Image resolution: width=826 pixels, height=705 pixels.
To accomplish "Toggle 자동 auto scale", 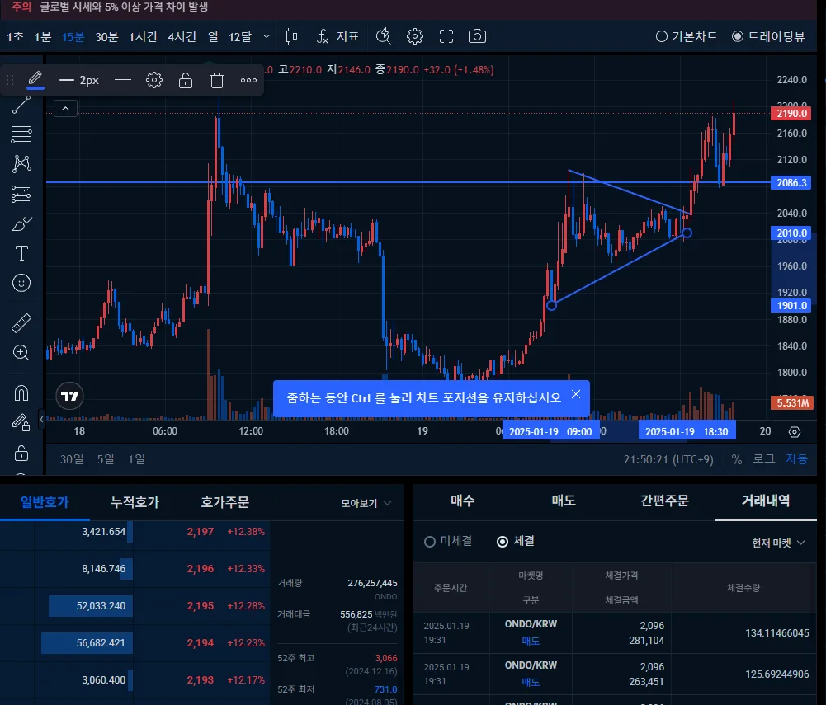I will click(x=796, y=459).
